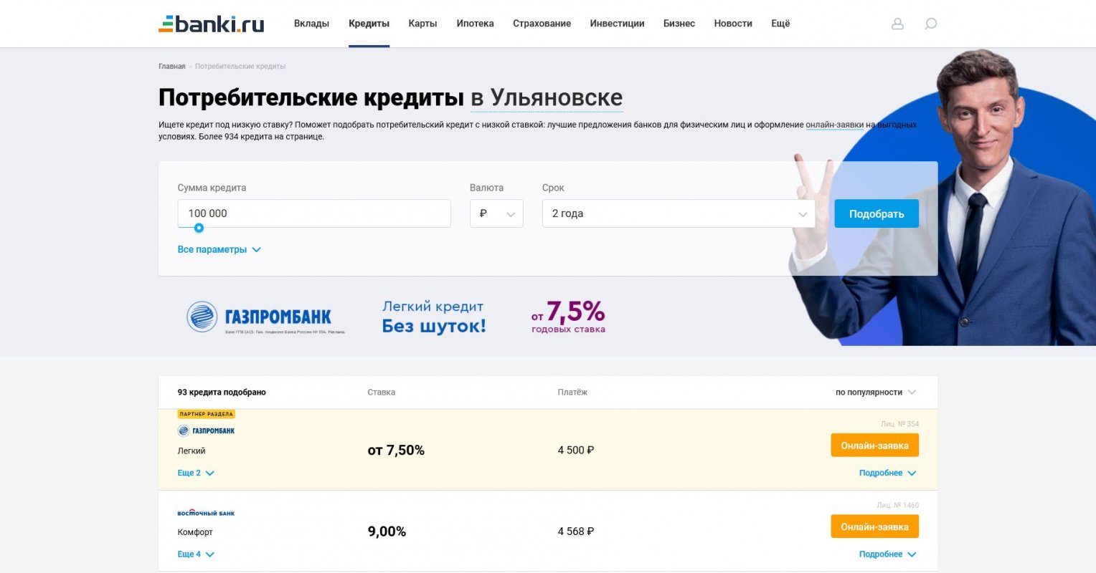Click the Подобрать button
1096x573 pixels.
(x=877, y=213)
